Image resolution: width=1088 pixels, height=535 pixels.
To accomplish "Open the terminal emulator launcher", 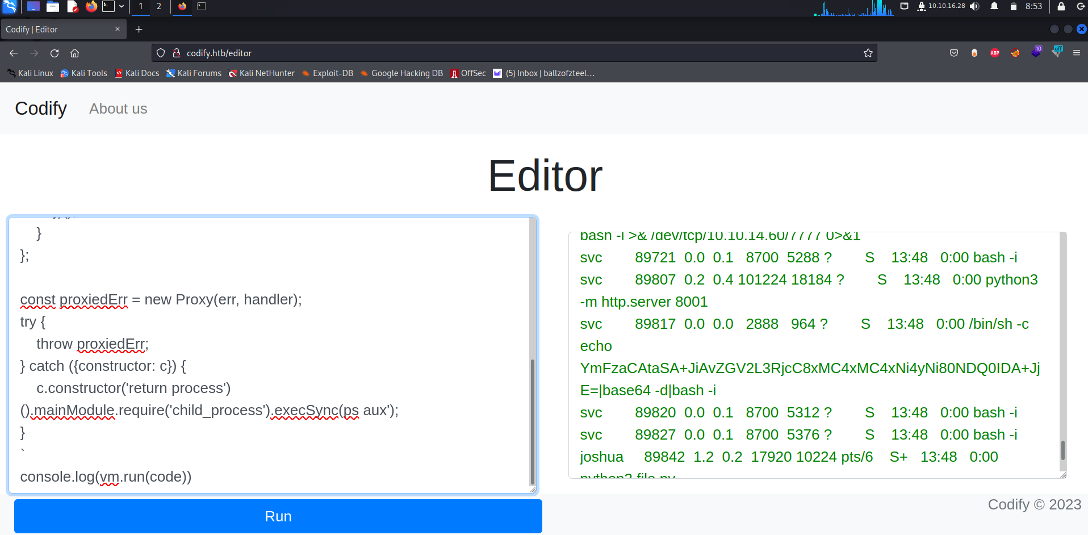I will pyautogui.click(x=108, y=6).
